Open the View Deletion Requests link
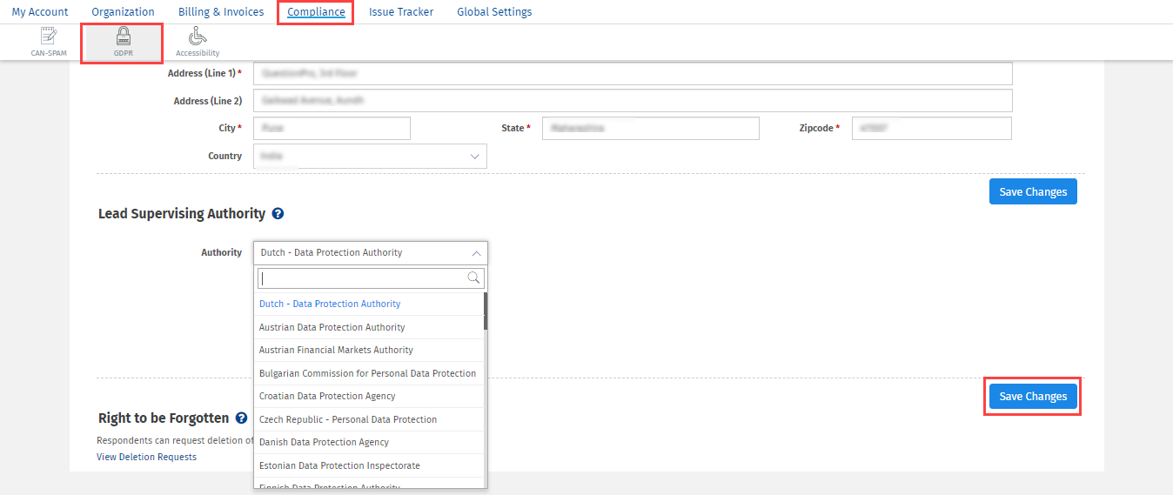 (x=146, y=457)
